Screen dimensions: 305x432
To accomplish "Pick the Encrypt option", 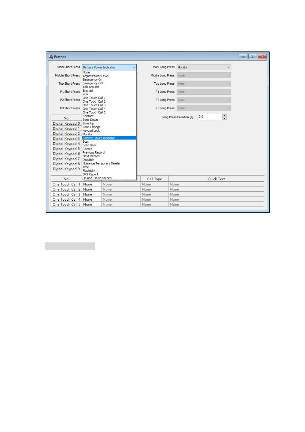I will click(109, 91).
